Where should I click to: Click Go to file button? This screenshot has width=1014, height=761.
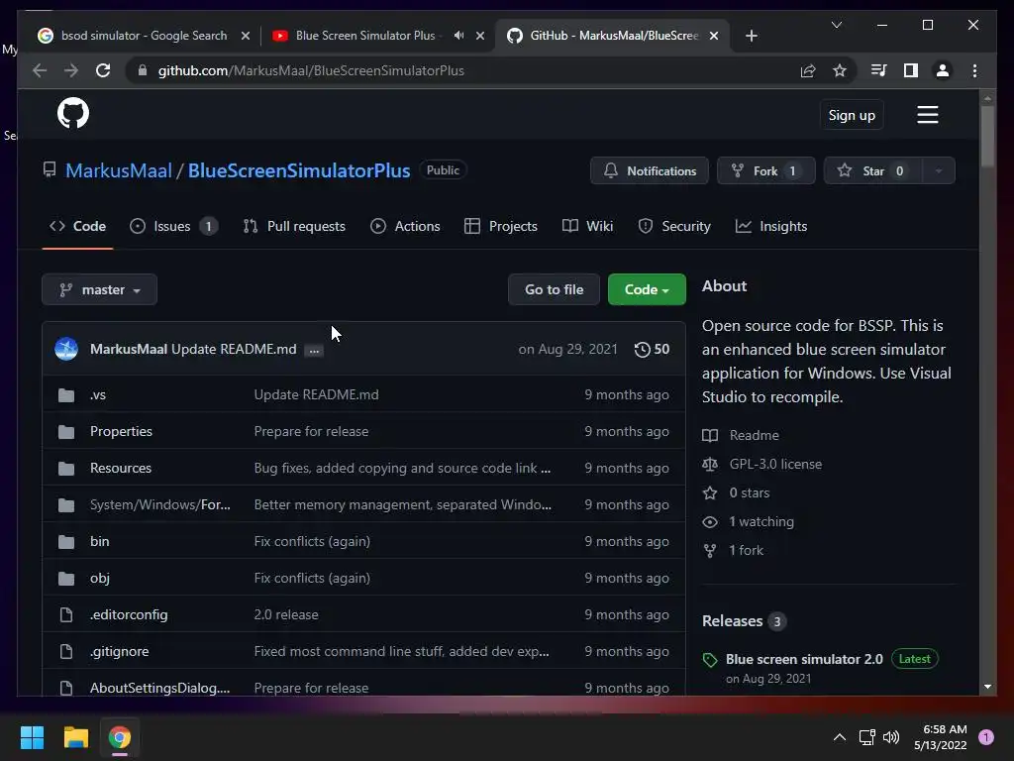[555, 290]
